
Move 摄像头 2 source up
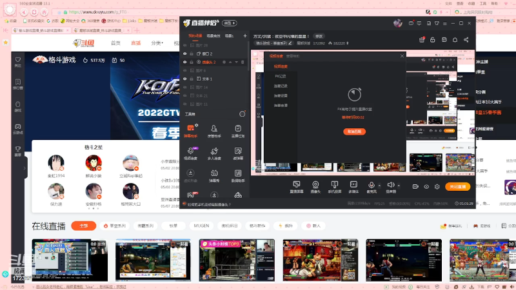(230, 62)
